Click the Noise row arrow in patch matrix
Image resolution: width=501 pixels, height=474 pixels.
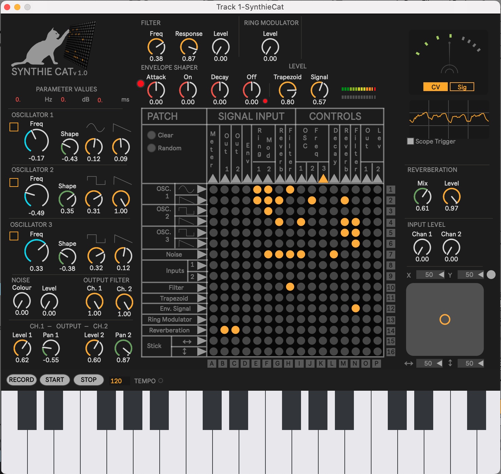(x=202, y=254)
